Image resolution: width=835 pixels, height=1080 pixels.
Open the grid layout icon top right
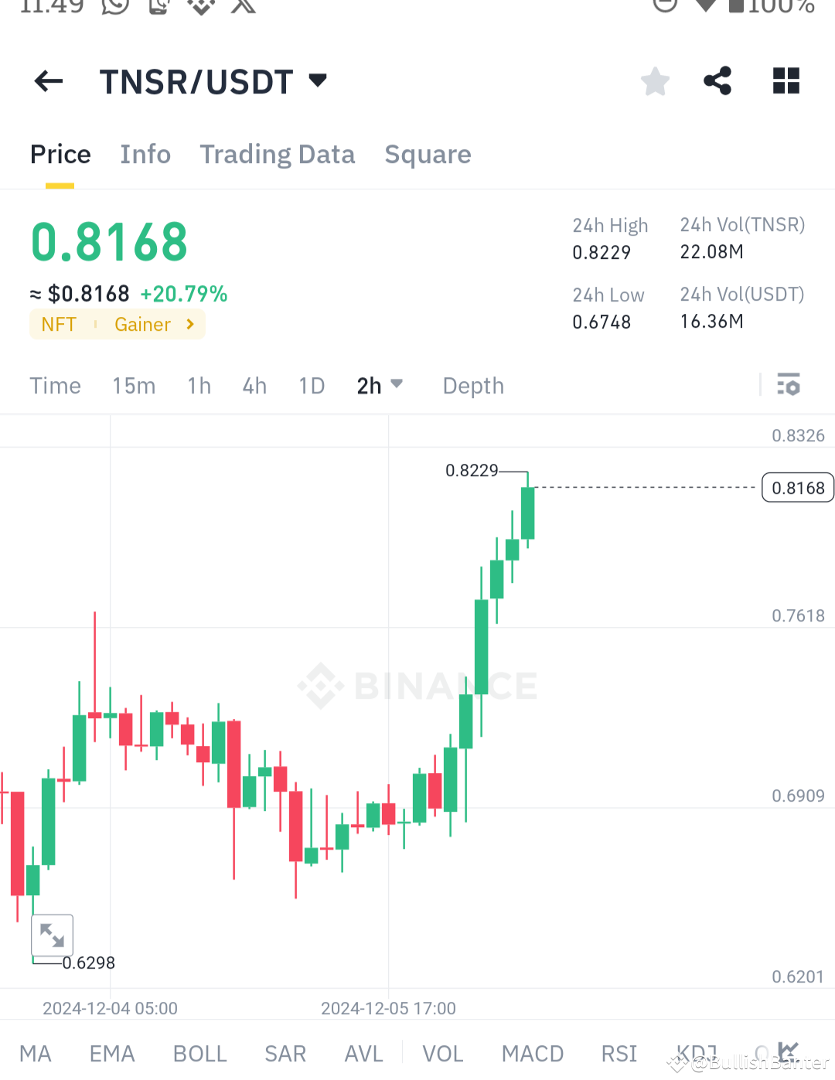pyautogui.click(x=786, y=80)
